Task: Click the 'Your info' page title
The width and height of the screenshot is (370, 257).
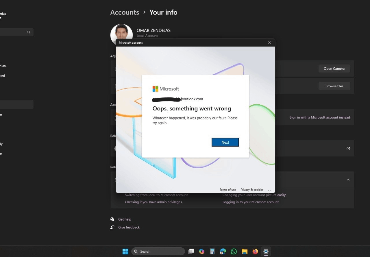Action: click(163, 12)
